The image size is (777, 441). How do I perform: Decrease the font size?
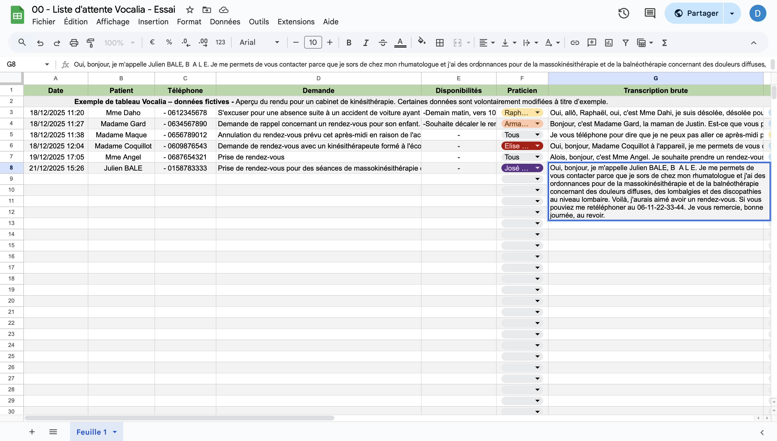click(296, 43)
